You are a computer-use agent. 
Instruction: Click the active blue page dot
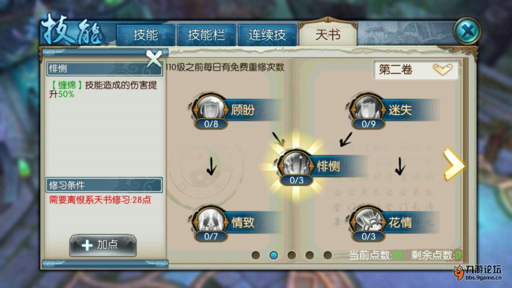273,255
